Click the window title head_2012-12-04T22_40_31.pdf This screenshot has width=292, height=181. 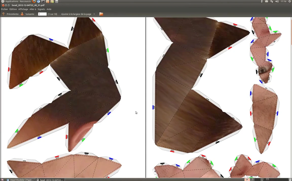[x=28, y=5]
